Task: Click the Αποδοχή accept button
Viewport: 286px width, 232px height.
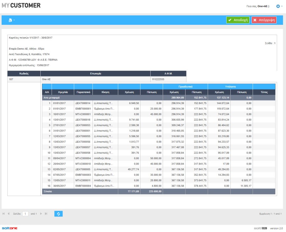Action: point(238,20)
